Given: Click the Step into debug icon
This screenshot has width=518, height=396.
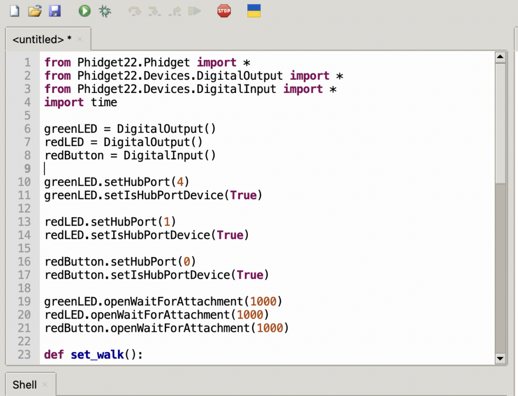Looking at the screenshot, I should (x=154, y=11).
